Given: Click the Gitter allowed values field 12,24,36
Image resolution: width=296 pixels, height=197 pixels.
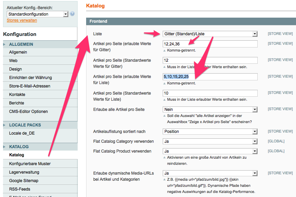Looking at the screenshot, I should (210, 44).
